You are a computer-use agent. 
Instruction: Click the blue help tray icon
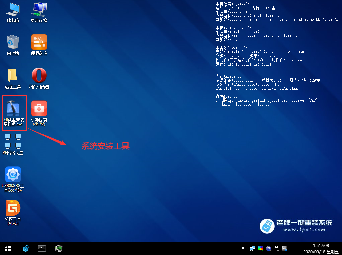[268, 249]
